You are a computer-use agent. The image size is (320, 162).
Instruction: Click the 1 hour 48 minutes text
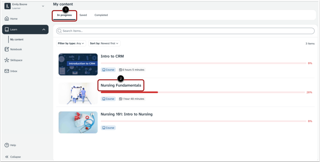133,99
